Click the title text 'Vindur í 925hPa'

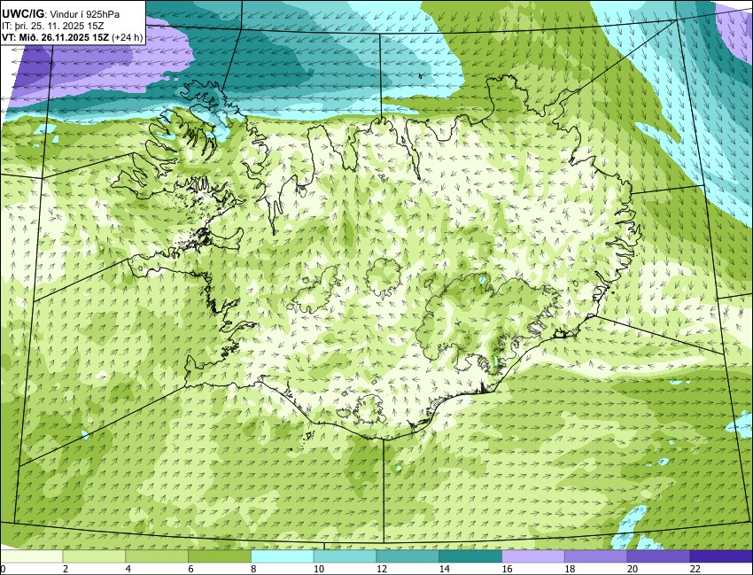coord(85,15)
